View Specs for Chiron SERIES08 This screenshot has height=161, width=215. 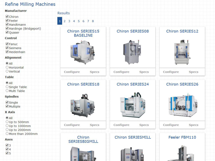[x=144, y=72]
